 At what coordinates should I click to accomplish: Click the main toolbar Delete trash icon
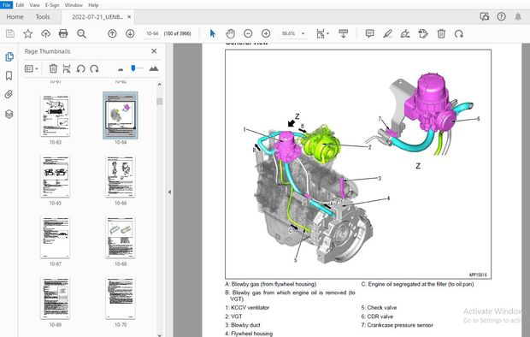[441, 33]
